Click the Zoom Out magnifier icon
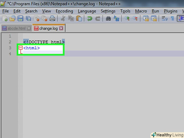184x138 pixels. point(135,18)
